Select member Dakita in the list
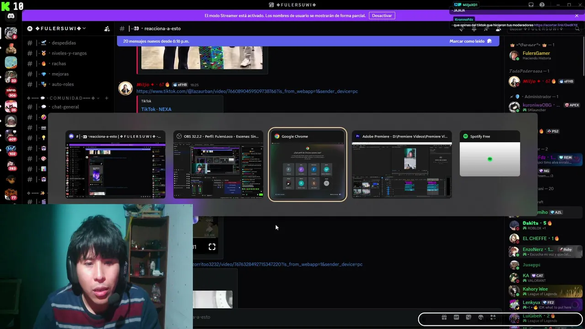Viewport: 585px width, 329px height. point(546,225)
